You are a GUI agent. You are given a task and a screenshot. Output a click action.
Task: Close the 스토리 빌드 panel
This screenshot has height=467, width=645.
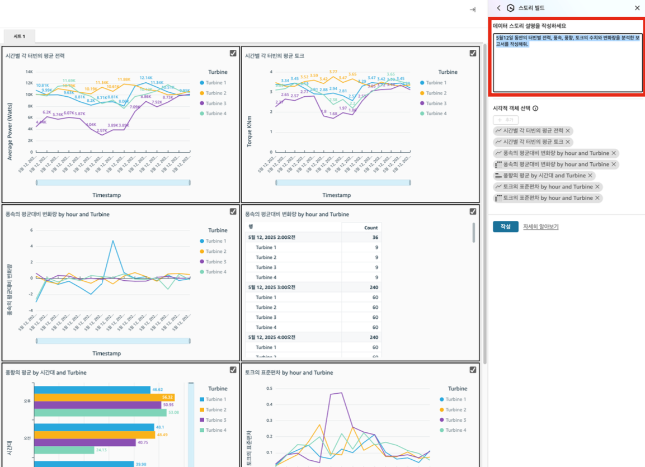(637, 8)
